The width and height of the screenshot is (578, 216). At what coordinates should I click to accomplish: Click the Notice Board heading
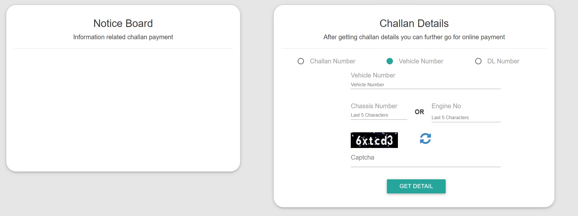[x=123, y=24]
